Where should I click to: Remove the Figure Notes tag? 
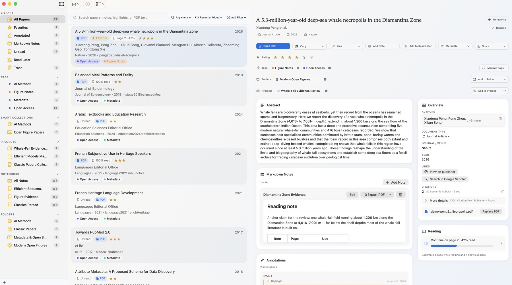point(298,68)
